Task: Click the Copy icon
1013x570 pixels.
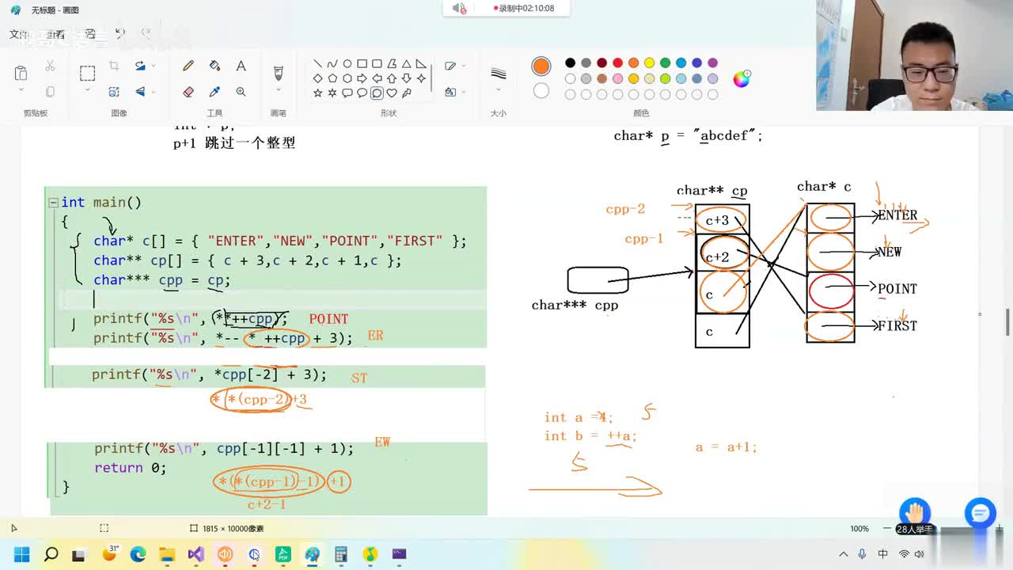Action: [50, 92]
